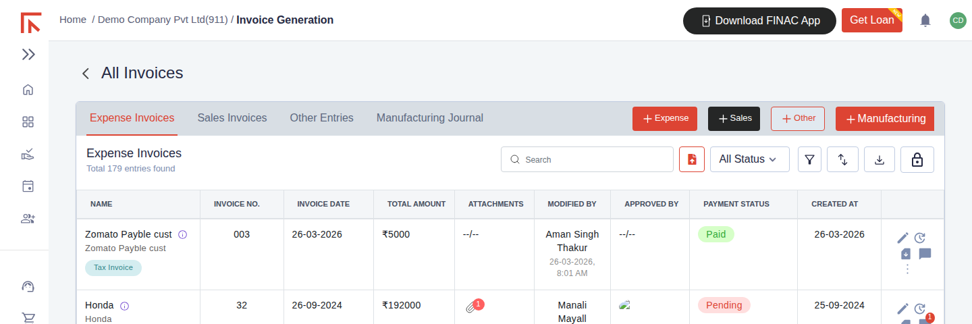
Task: Expand the sidebar with double-chevron icon
Action: 28,55
